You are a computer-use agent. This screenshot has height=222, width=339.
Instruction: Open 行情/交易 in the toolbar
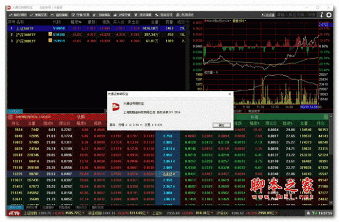pyautogui.click(x=81, y=15)
